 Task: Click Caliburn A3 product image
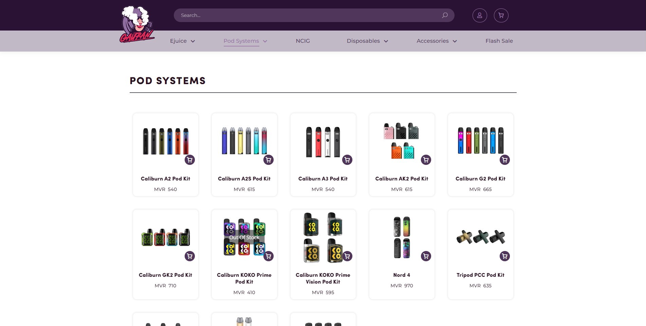323,142
